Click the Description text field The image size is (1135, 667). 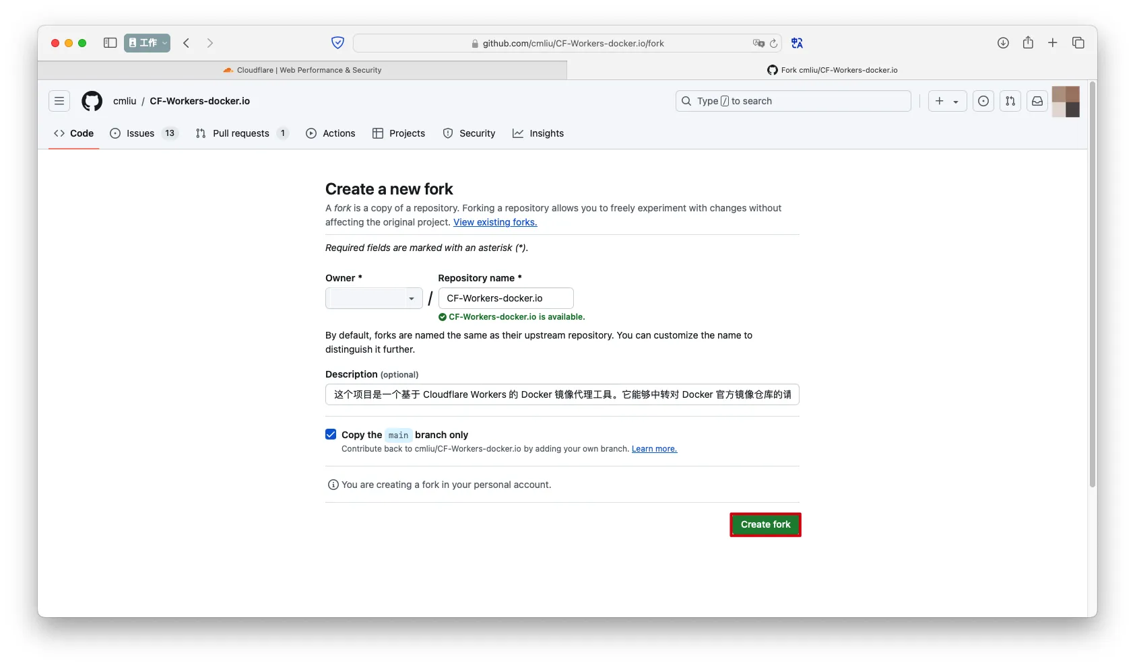point(562,394)
